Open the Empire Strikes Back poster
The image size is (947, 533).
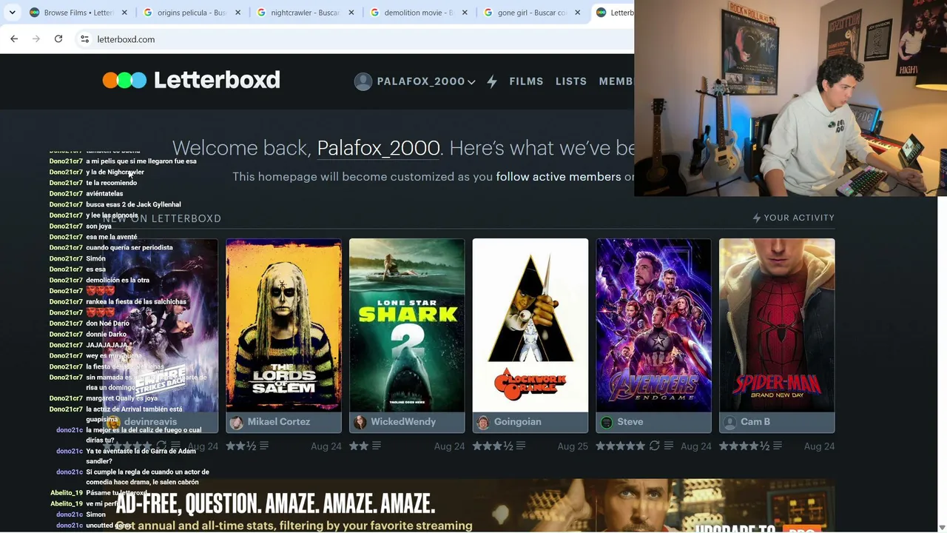click(161, 325)
